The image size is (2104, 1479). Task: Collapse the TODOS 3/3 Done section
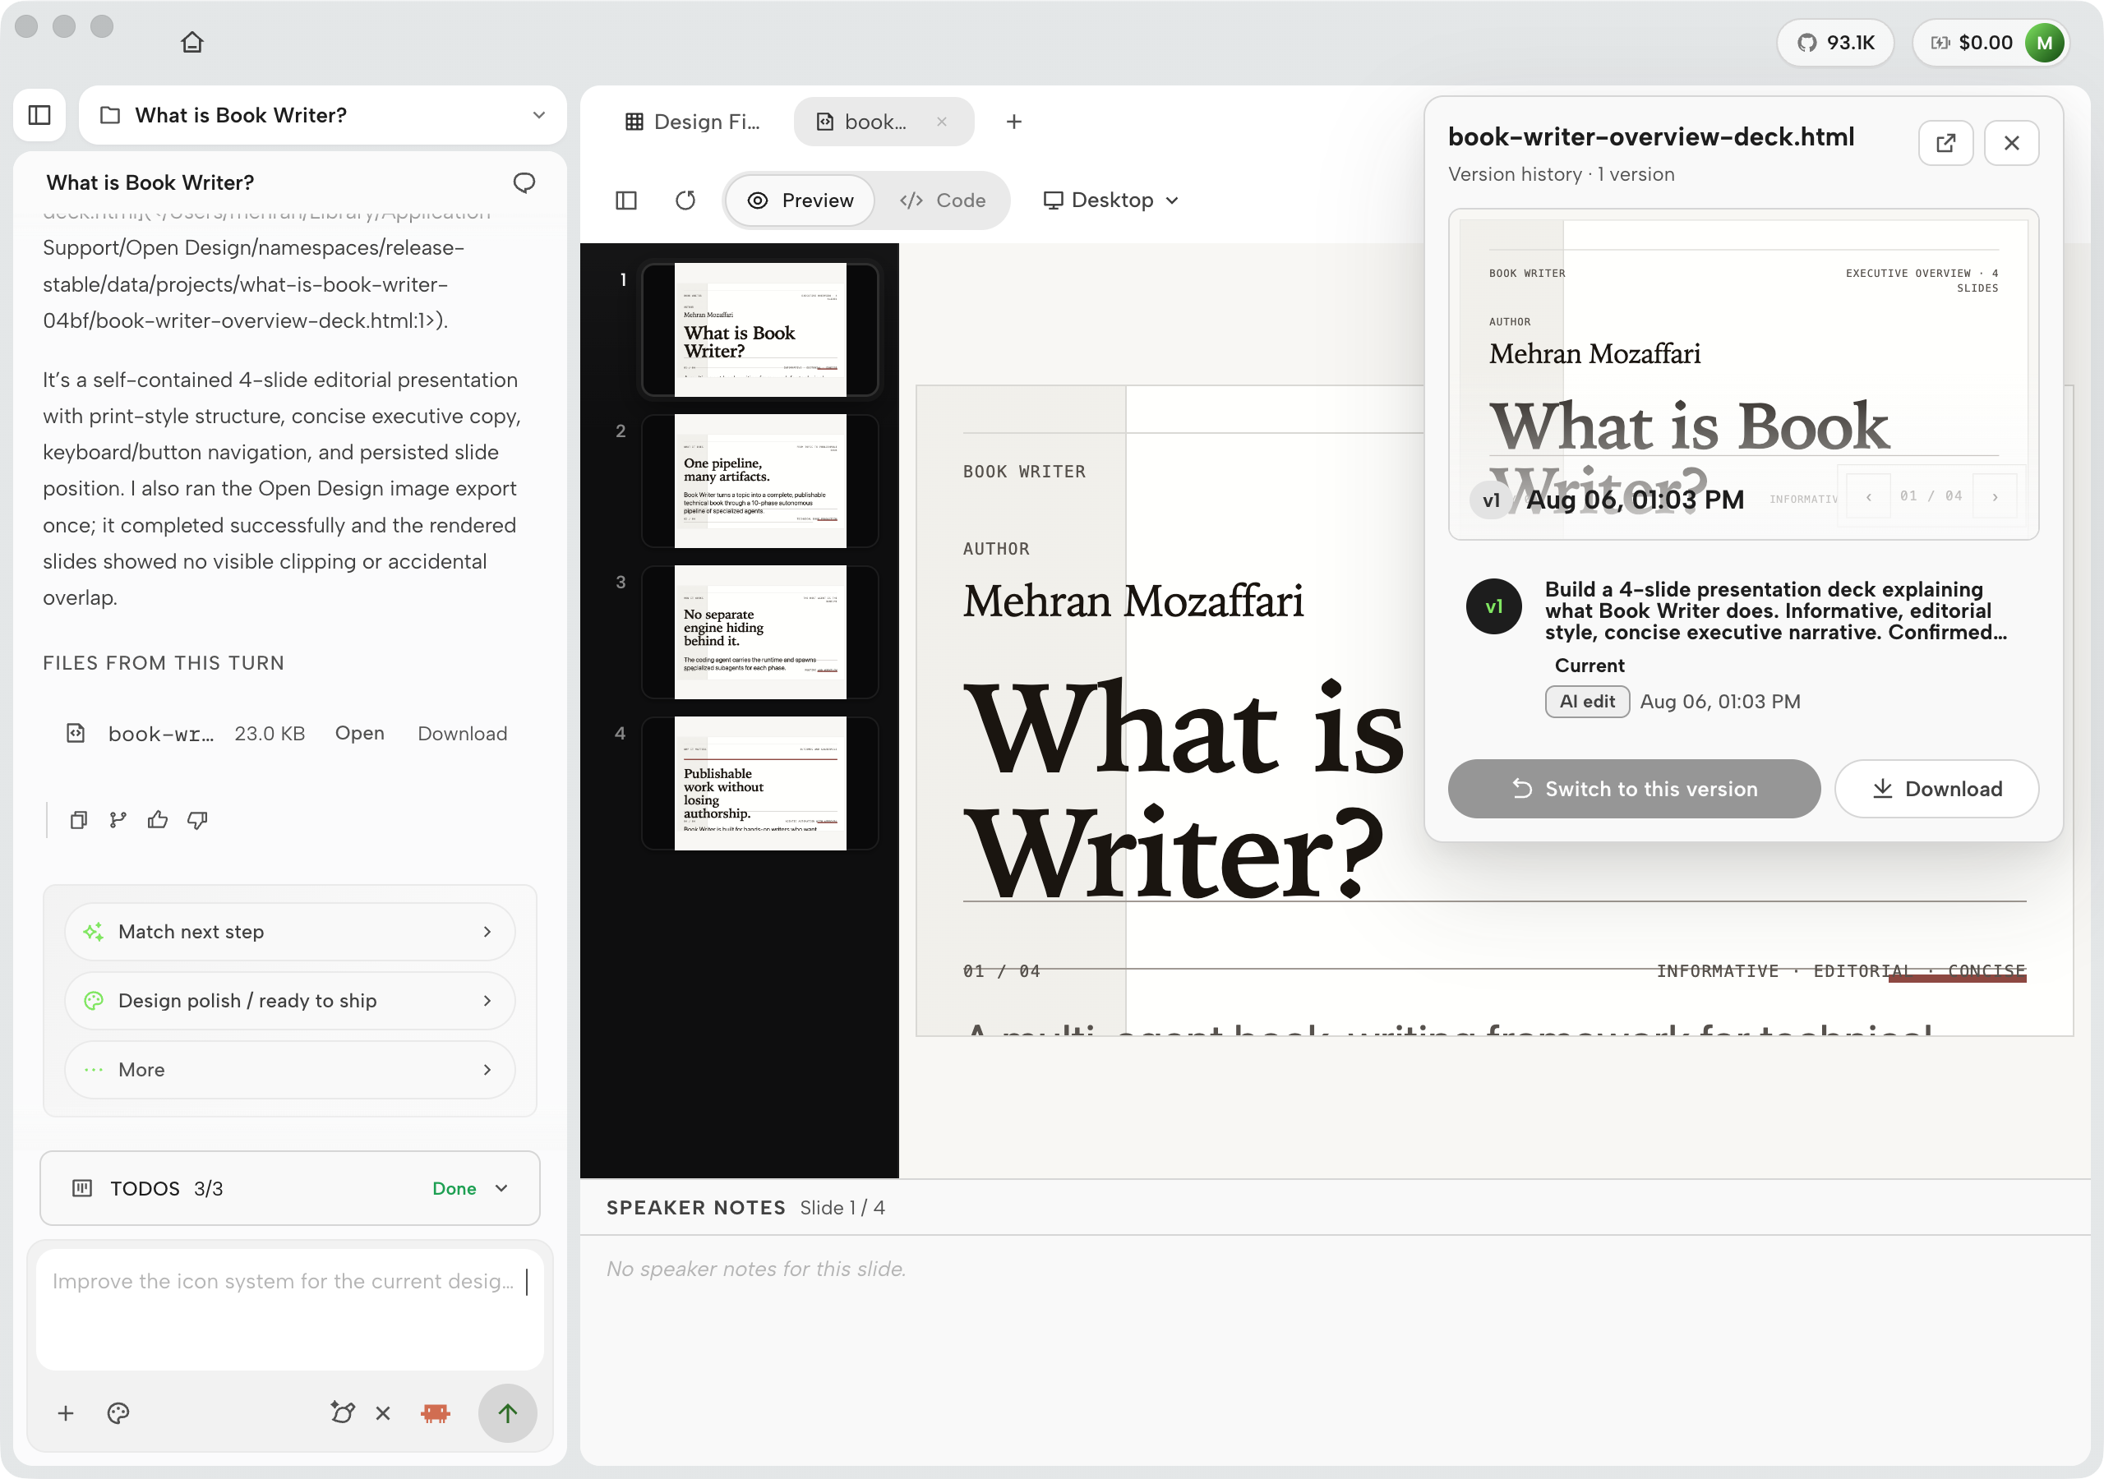(x=289, y=1187)
